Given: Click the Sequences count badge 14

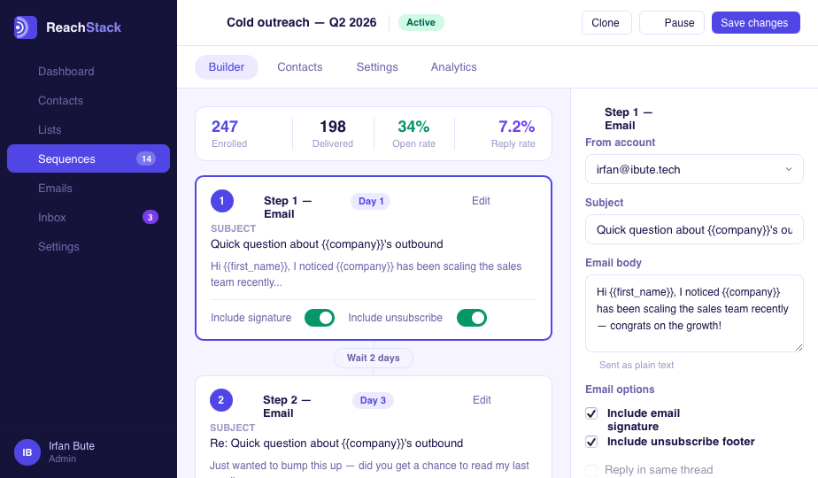Looking at the screenshot, I should [x=146, y=158].
